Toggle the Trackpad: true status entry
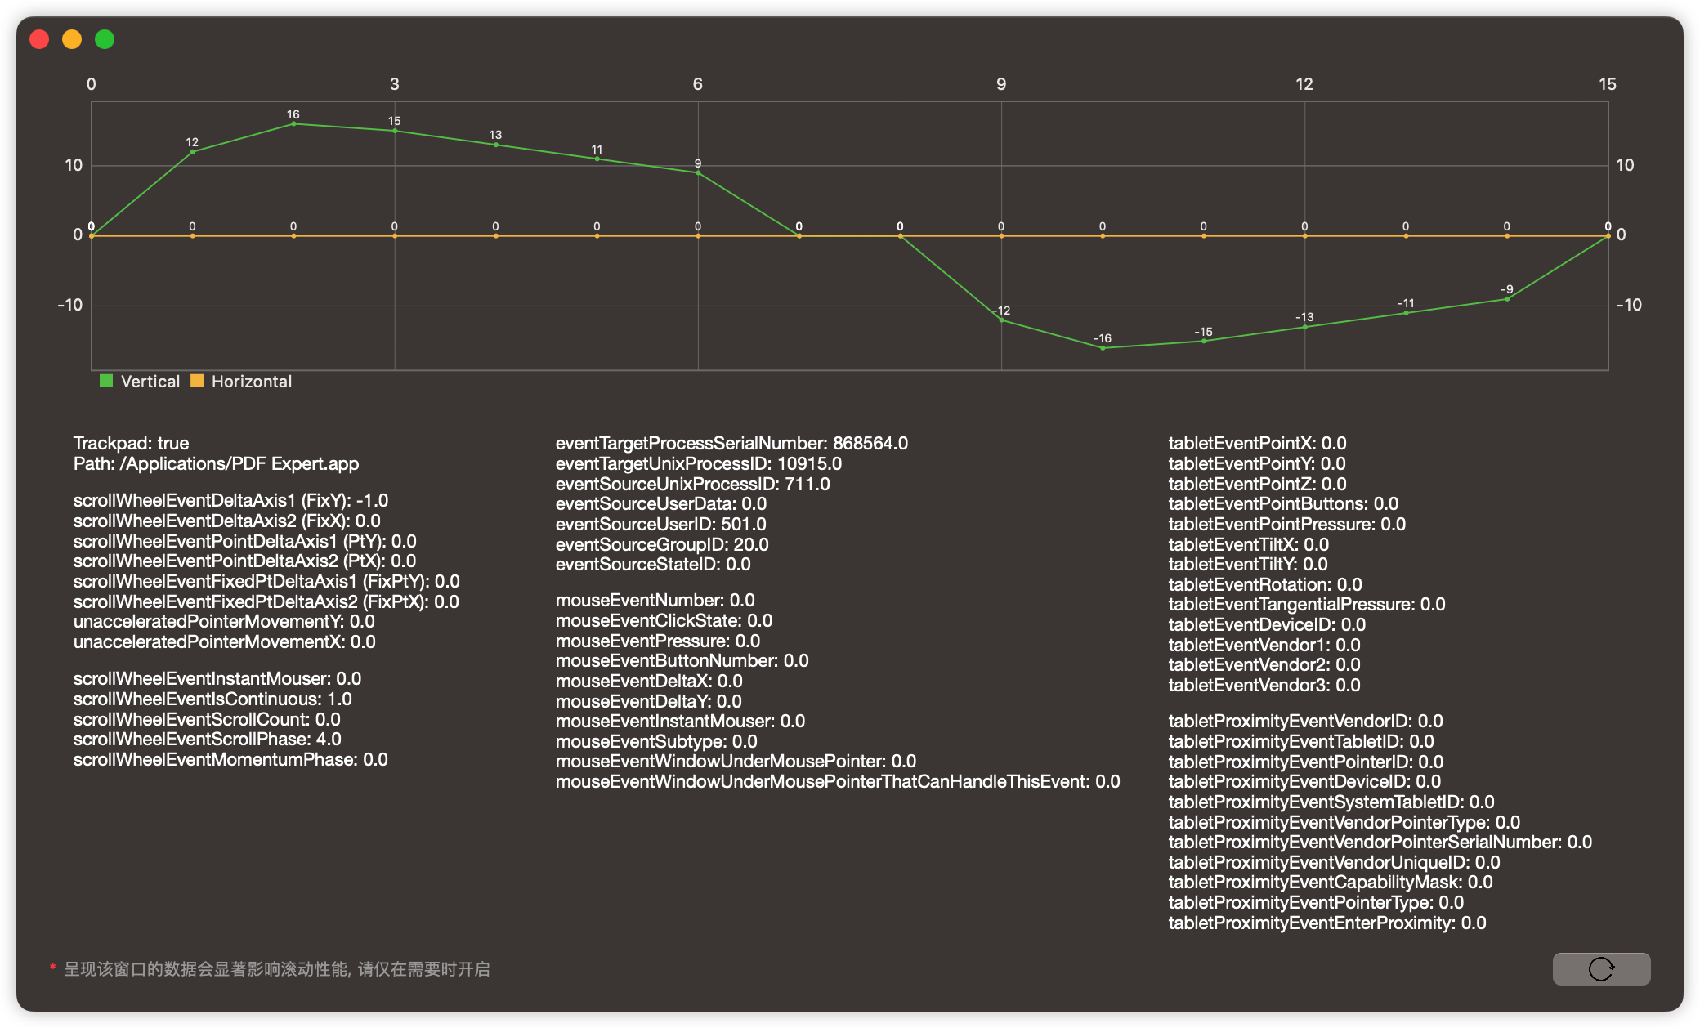This screenshot has height=1028, width=1700. [x=130, y=443]
